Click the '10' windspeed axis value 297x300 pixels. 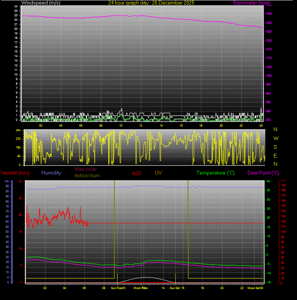pos(16,74)
